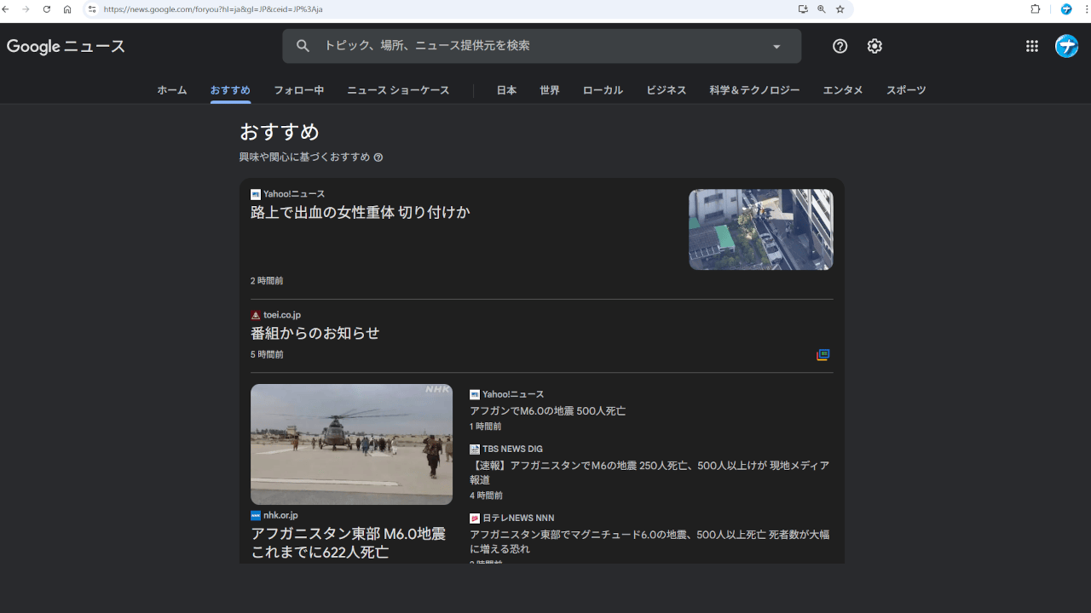
Task: Open the ローカル section
Action: (603, 90)
